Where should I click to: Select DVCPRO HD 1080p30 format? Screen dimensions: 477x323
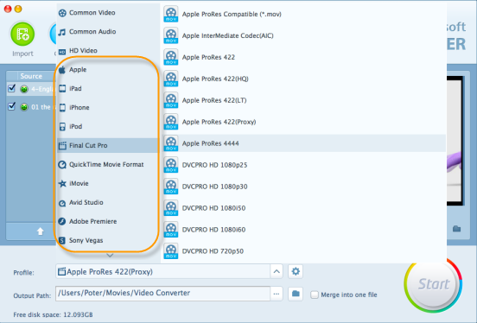[x=304, y=187]
